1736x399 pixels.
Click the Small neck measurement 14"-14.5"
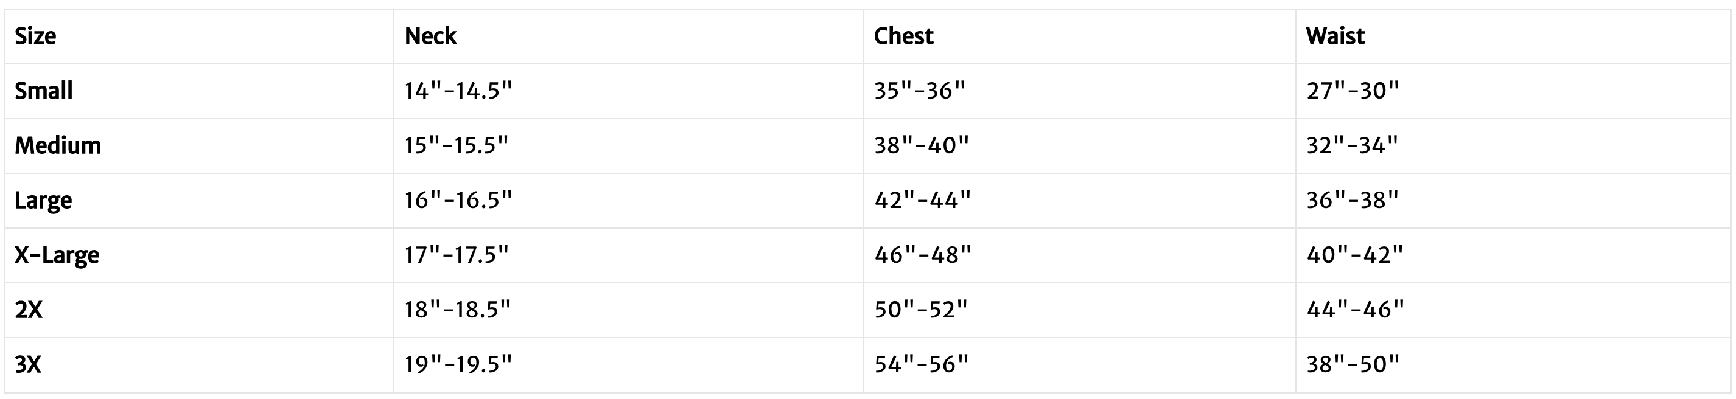coord(458,91)
